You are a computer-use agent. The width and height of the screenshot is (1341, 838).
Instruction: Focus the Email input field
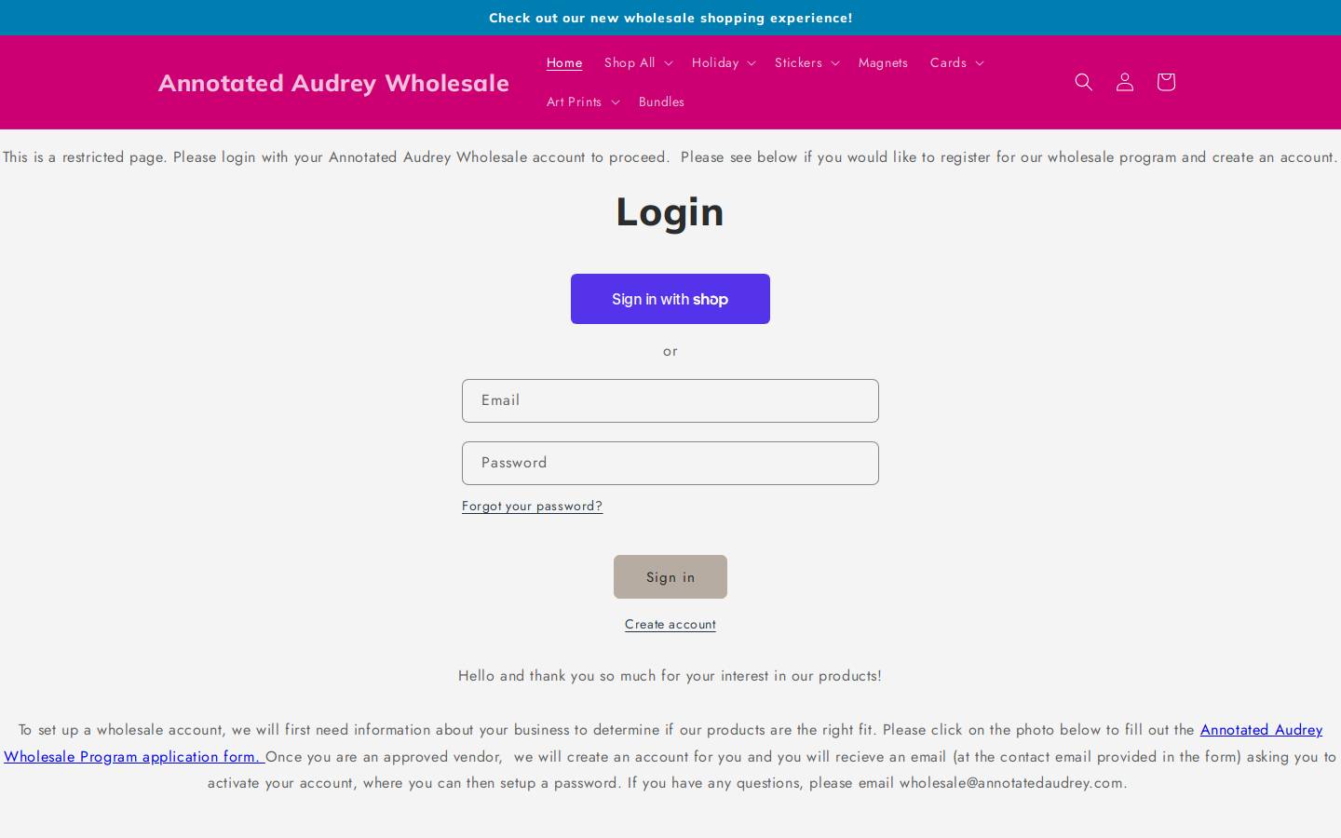[x=670, y=400]
